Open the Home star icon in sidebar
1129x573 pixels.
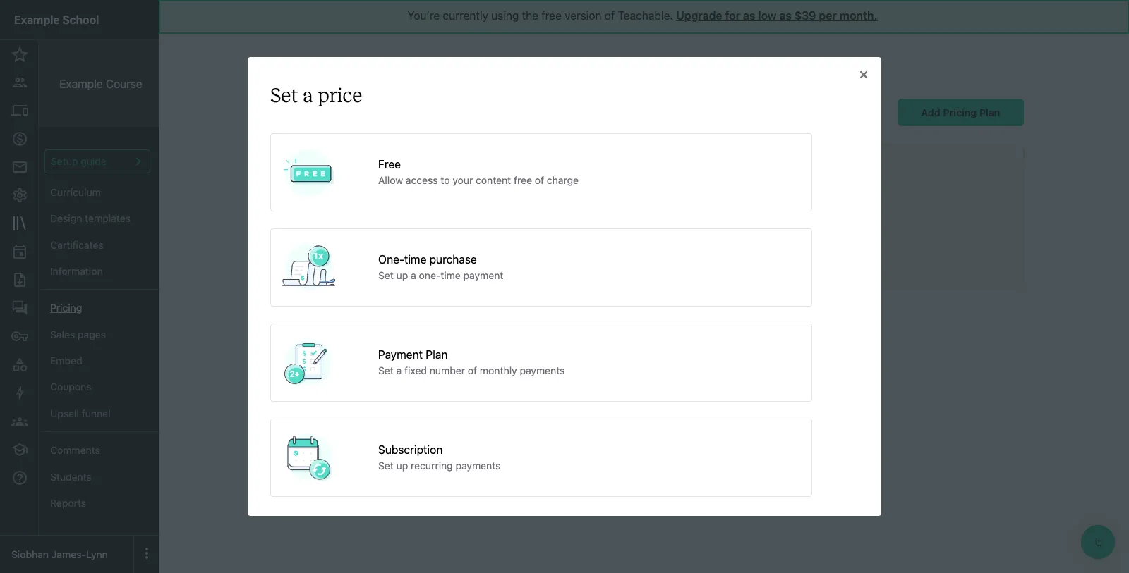pos(19,54)
